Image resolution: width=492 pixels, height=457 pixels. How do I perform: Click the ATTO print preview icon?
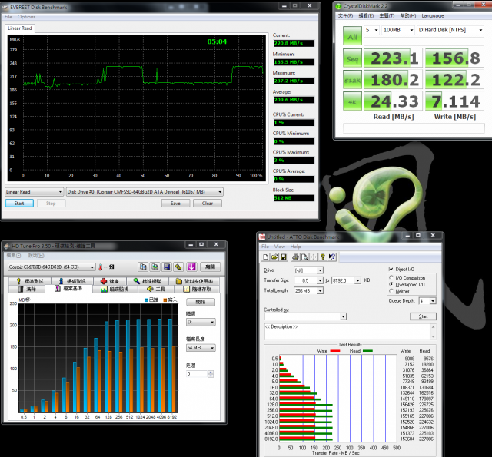pos(304,257)
